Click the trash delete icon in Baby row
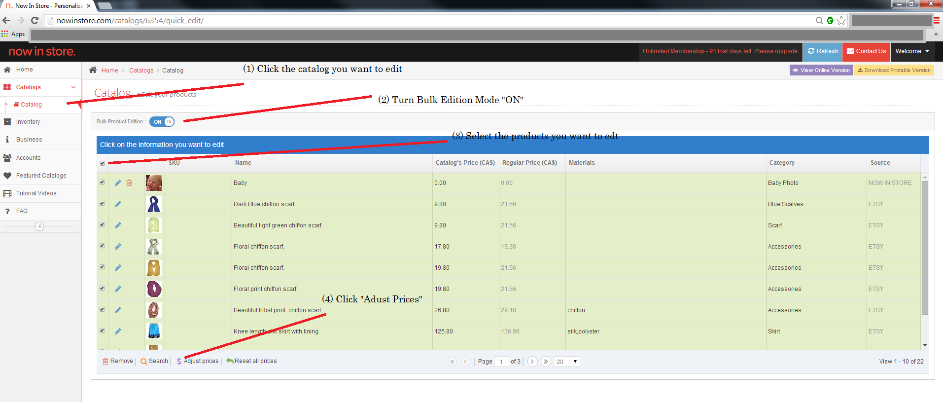943x402 pixels. (x=129, y=183)
